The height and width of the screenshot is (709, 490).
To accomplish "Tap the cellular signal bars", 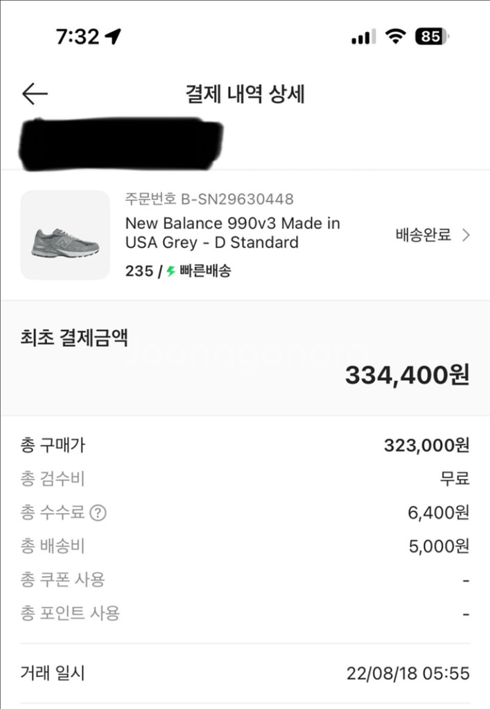I will (363, 37).
